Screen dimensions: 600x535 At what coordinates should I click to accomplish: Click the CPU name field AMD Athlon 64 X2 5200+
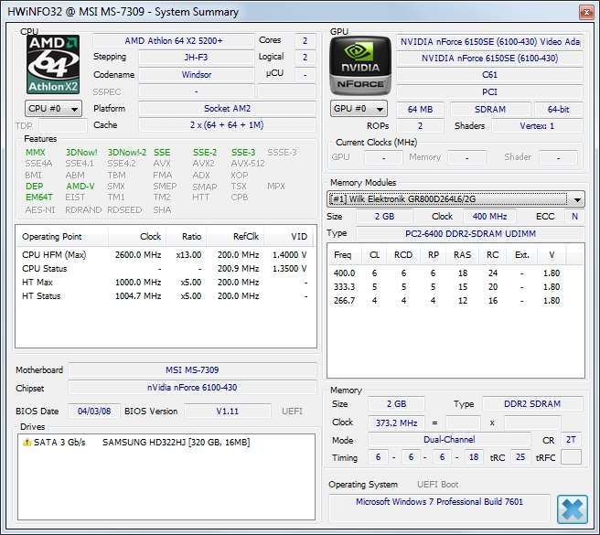click(x=174, y=40)
